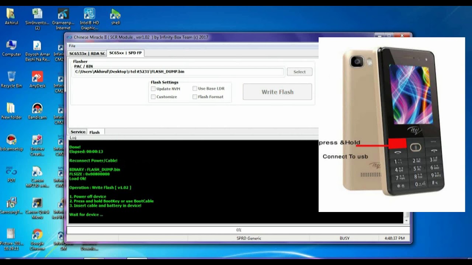Open the File menu
This screenshot has width=472, height=265.
72,46
